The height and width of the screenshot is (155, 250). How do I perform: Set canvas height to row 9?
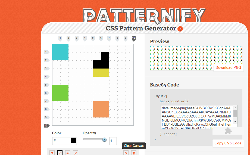(47, 117)
